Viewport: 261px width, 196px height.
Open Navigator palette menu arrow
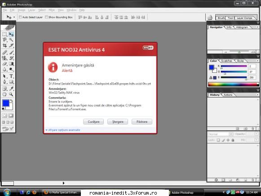pyautogui.click(x=257, y=27)
